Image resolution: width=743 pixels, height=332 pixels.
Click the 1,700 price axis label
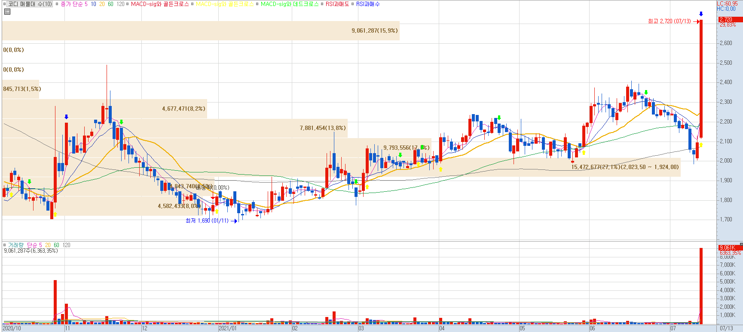coord(726,220)
